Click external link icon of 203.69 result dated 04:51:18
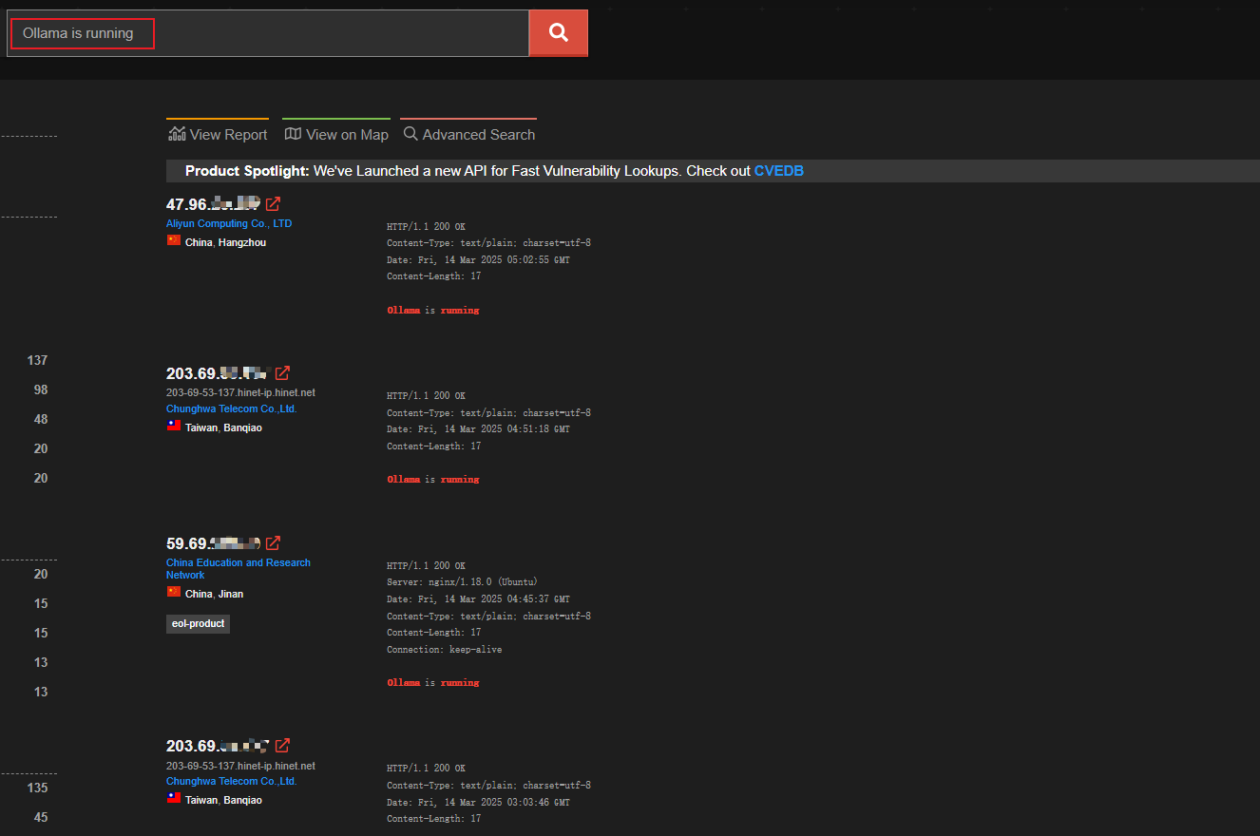The width and height of the screenshot is (1260, 836). click(282, 373)
